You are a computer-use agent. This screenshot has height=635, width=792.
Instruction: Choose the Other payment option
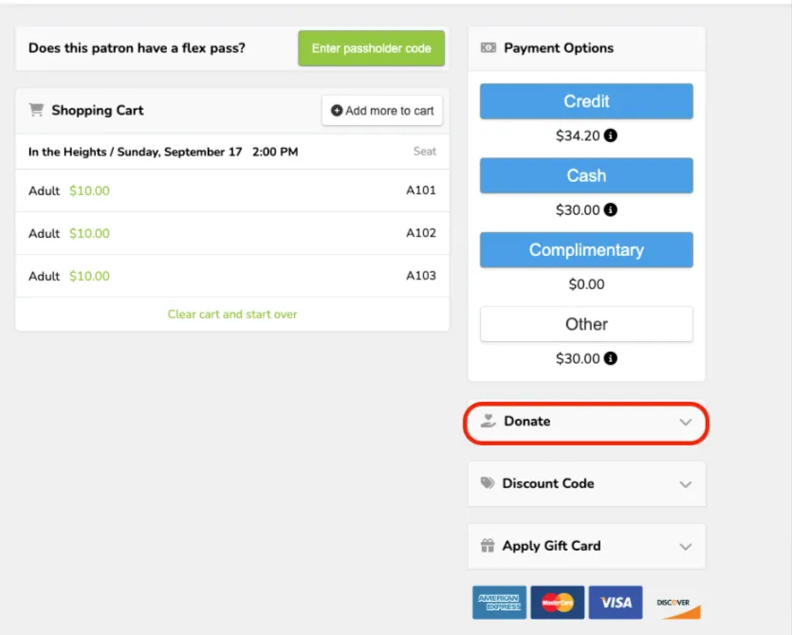[586, 324]
